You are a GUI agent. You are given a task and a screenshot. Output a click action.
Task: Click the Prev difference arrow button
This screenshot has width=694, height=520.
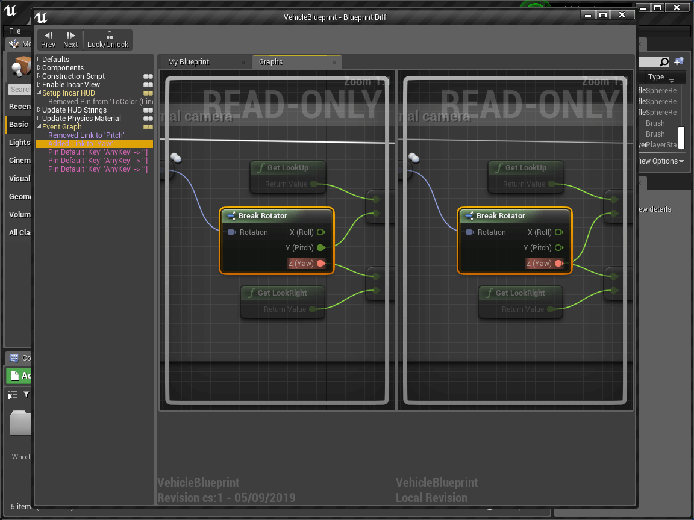click(x=48, y=40)
